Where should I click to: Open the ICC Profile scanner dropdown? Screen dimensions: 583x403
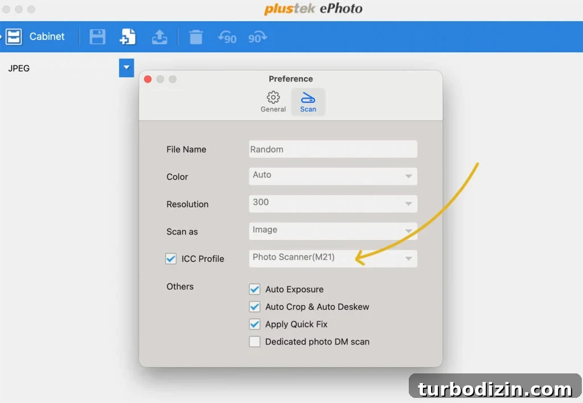[x=332, y=258]
